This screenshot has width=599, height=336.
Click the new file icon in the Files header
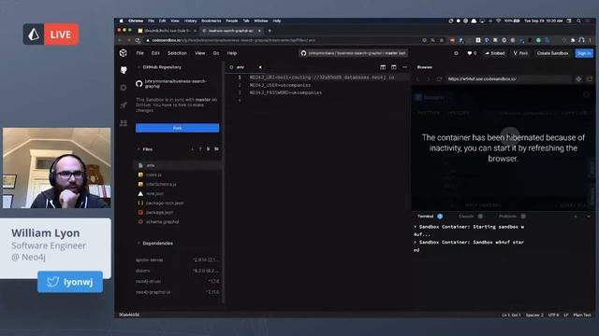tap(208, 149)
